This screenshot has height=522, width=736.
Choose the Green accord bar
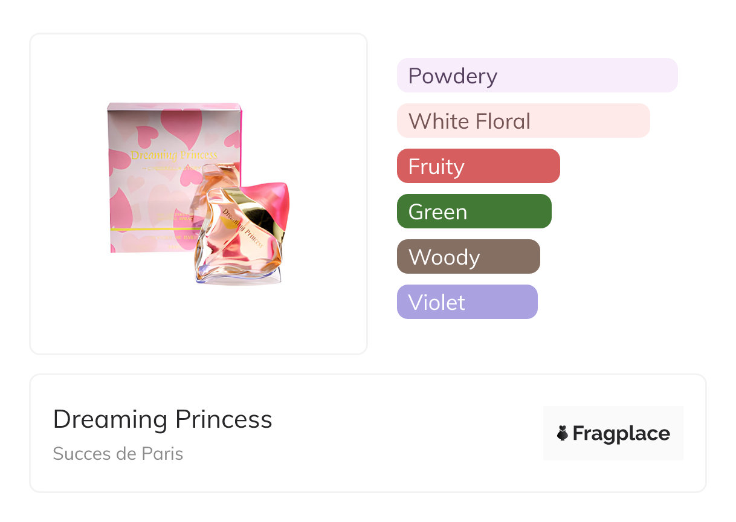(x=474, y=211)
